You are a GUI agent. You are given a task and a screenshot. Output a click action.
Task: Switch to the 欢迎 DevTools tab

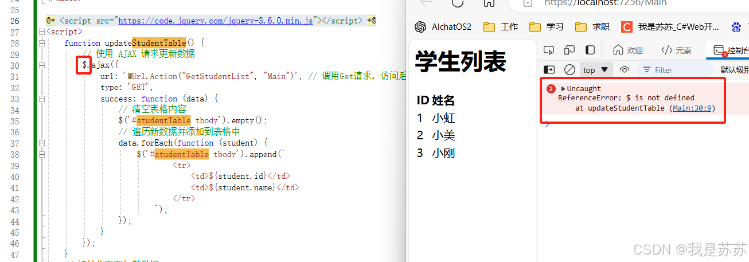pyautogui.click(x=628, y=50)
